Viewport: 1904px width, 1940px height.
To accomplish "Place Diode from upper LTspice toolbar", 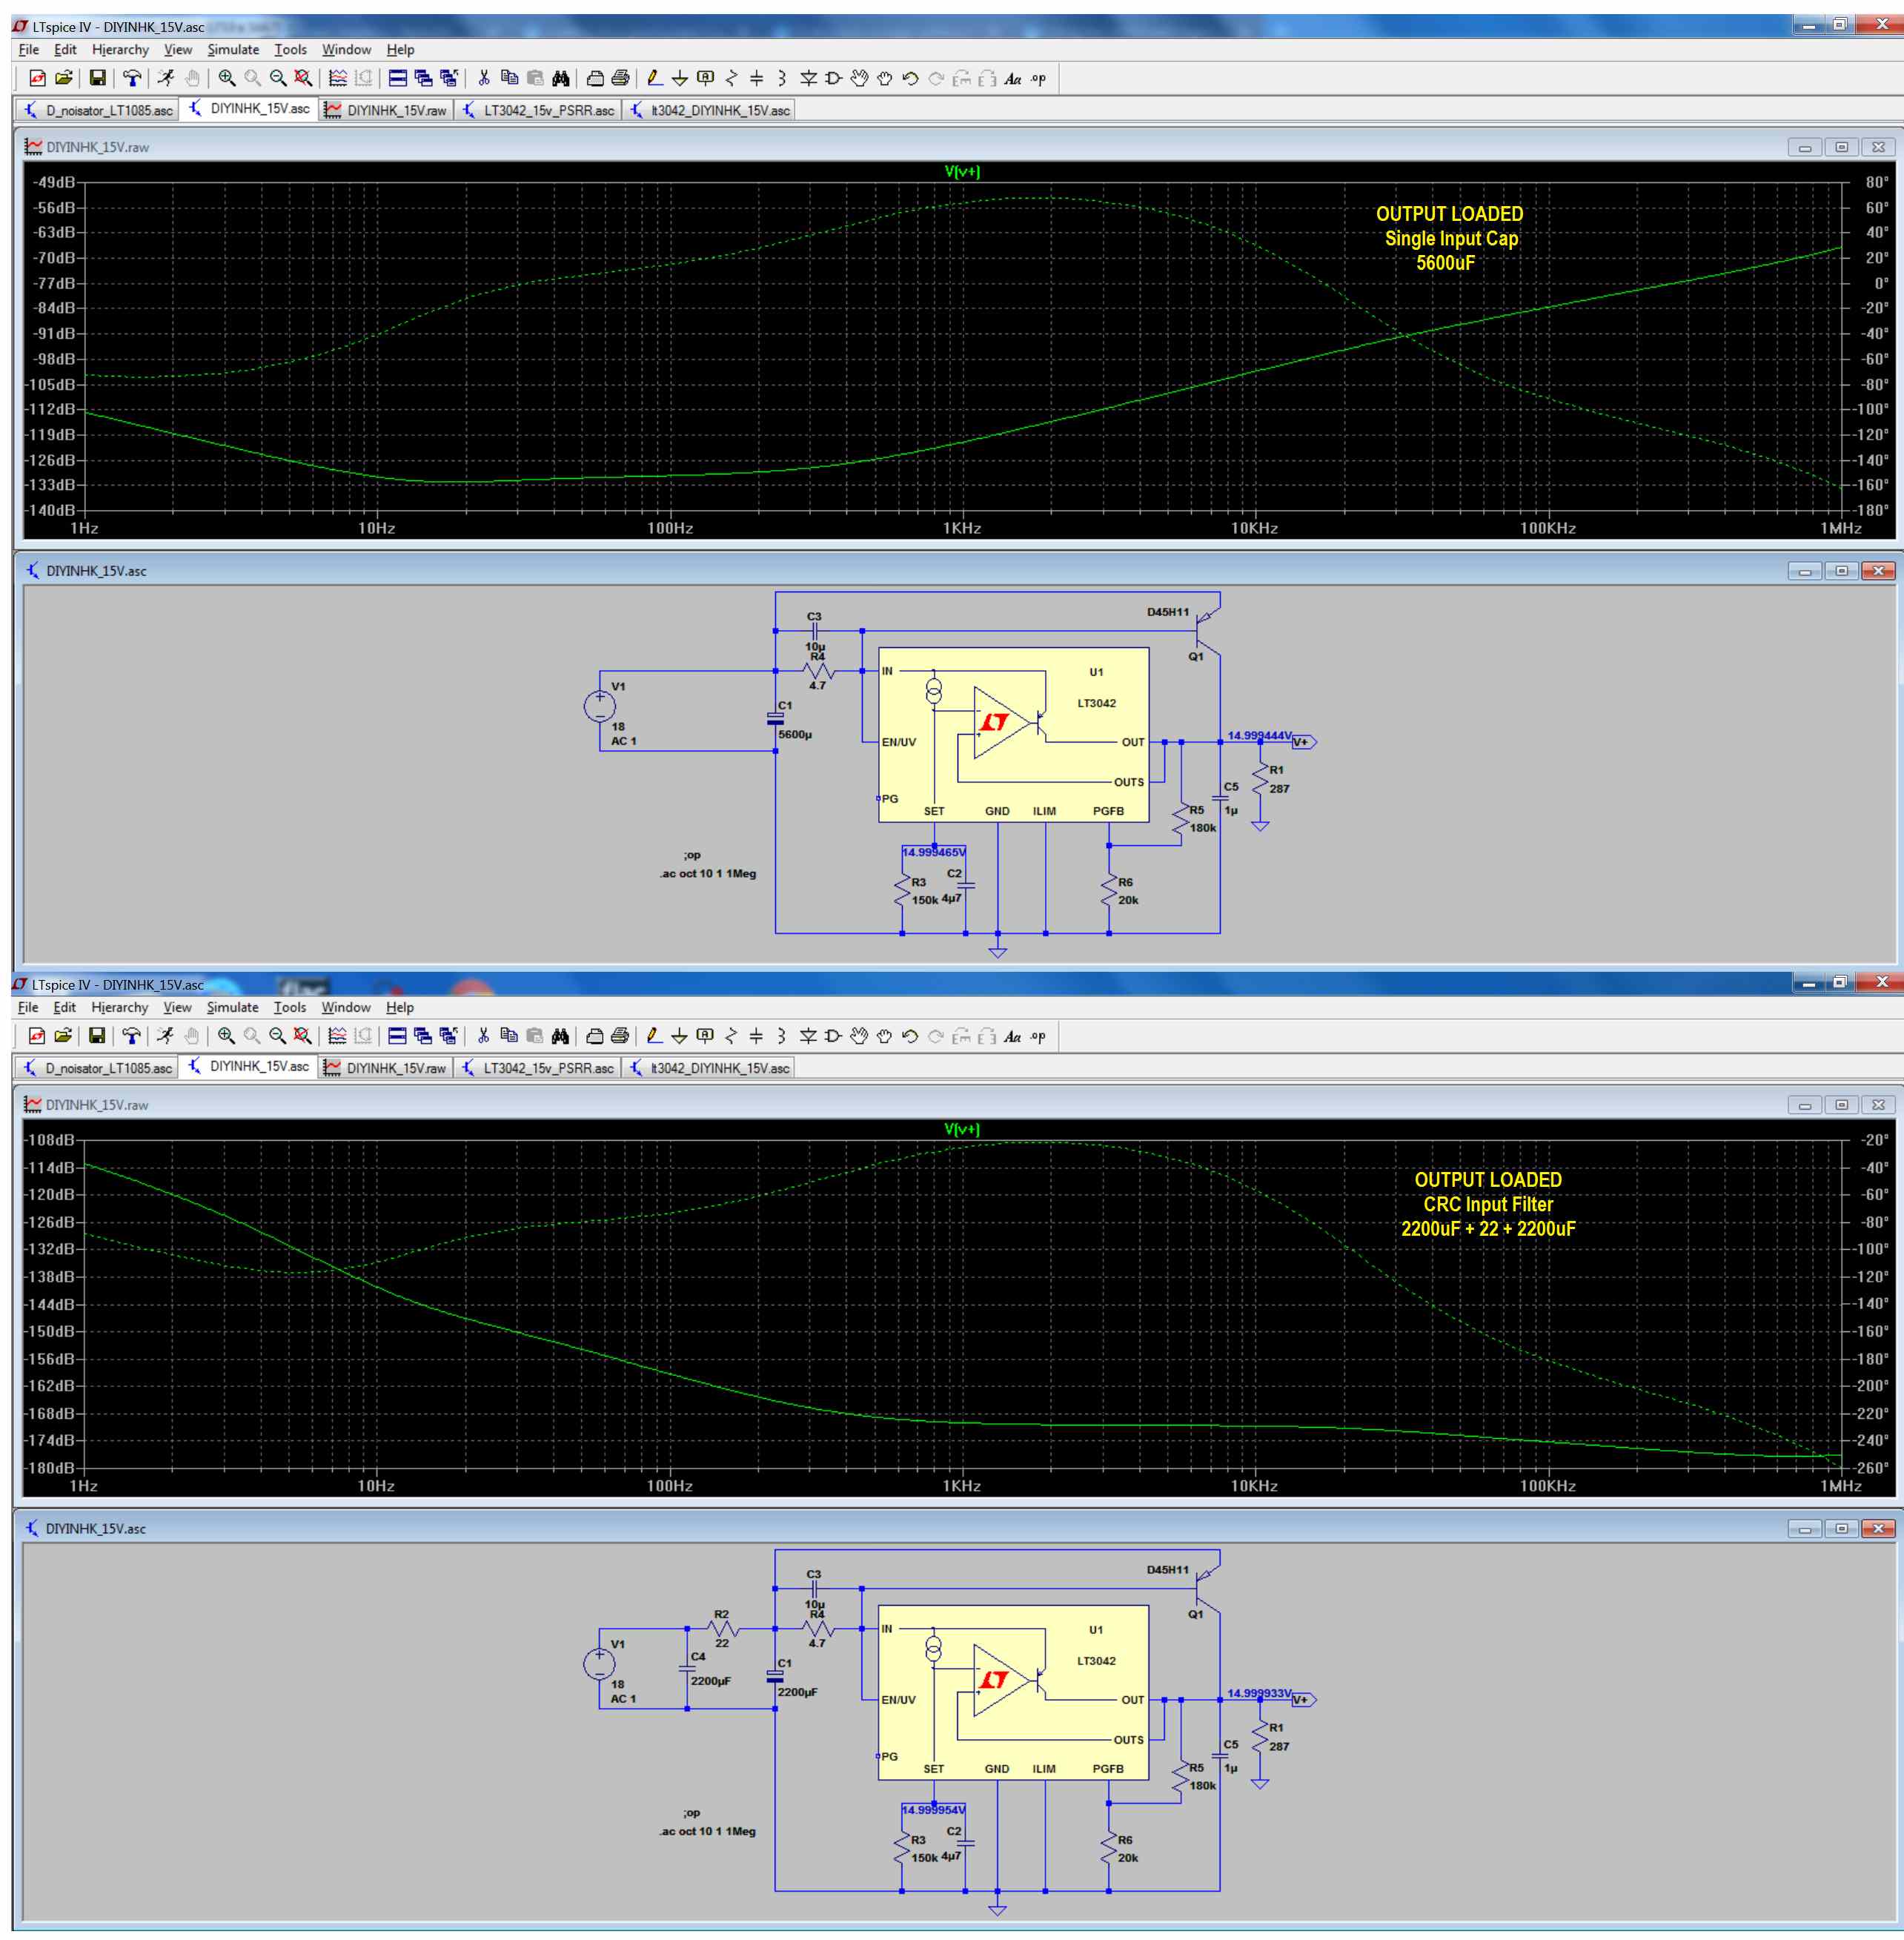I will [808, 78].
